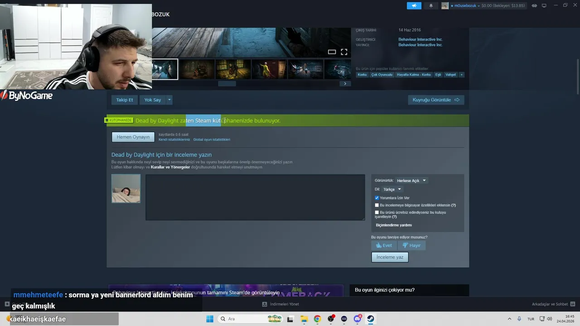The height and width of the screenshot is (326, 580).
Task: Click the microphone tray icon
Action: 519,319
